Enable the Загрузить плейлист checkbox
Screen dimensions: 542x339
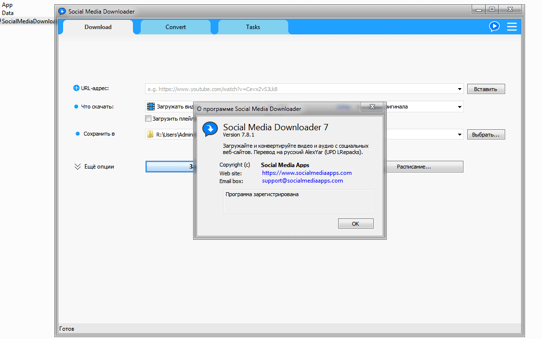148,118
